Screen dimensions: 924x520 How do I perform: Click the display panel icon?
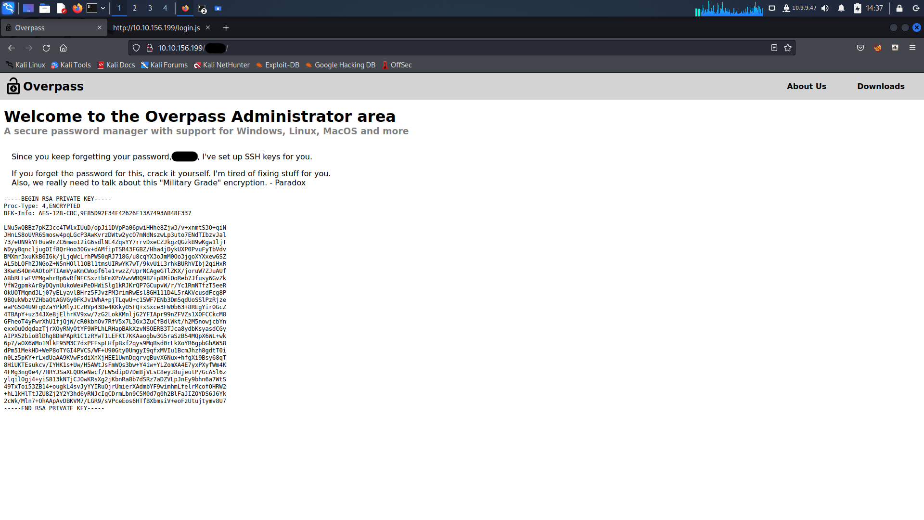(x=772, y=8)
